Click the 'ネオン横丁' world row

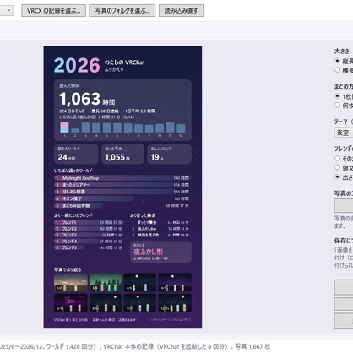tap(122, 198)
